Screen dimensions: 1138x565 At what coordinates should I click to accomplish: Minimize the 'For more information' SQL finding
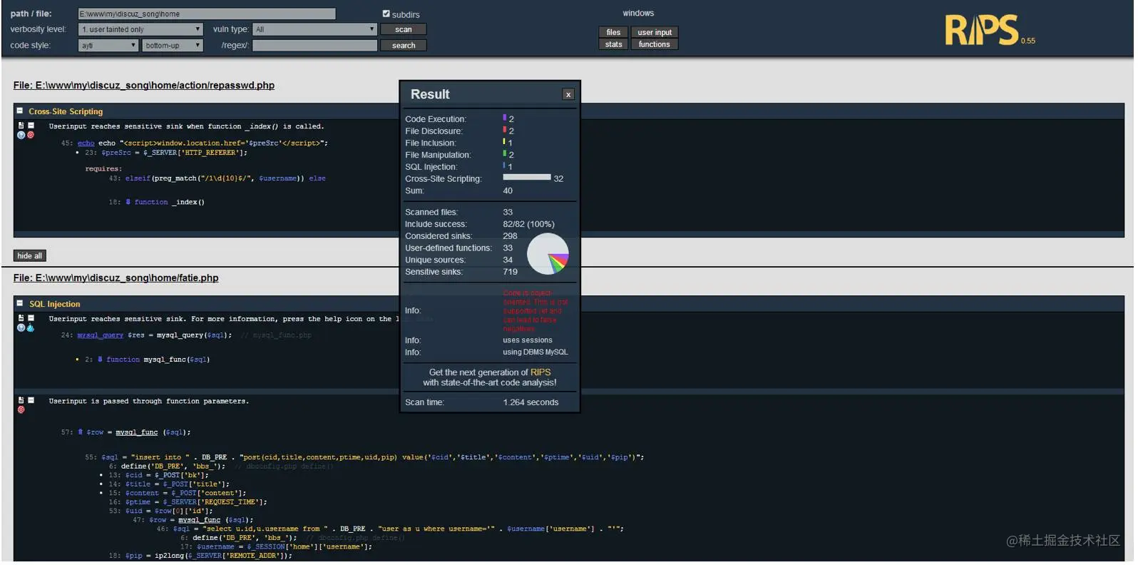coord(31,318)
